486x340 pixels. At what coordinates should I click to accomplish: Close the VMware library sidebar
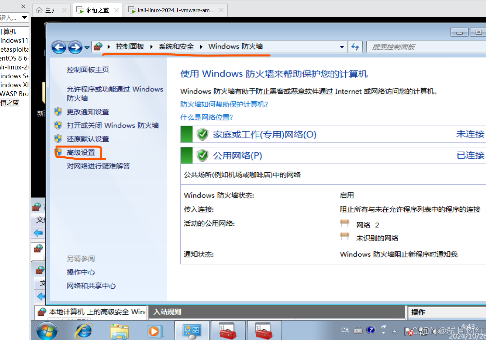[23, 6]
